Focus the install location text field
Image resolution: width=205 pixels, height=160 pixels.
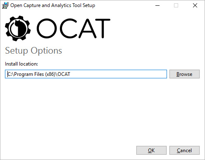[86, 74]
